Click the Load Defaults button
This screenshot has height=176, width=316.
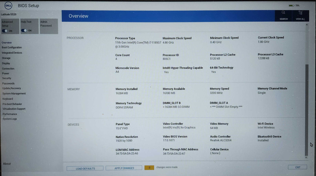point(85,168)
